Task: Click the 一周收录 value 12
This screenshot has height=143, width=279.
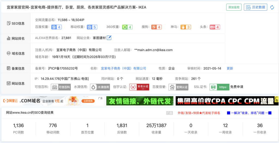Action: [x=225, y=126]
